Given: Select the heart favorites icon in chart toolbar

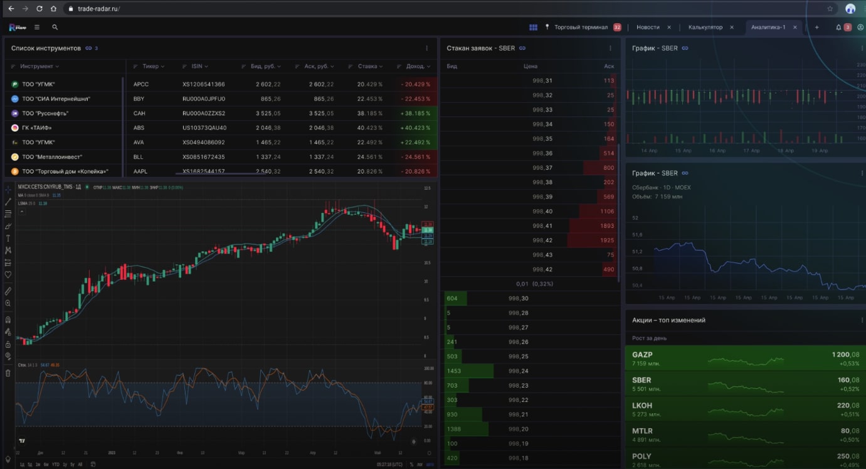Looking at the screenshot, I should pos(8,274).
